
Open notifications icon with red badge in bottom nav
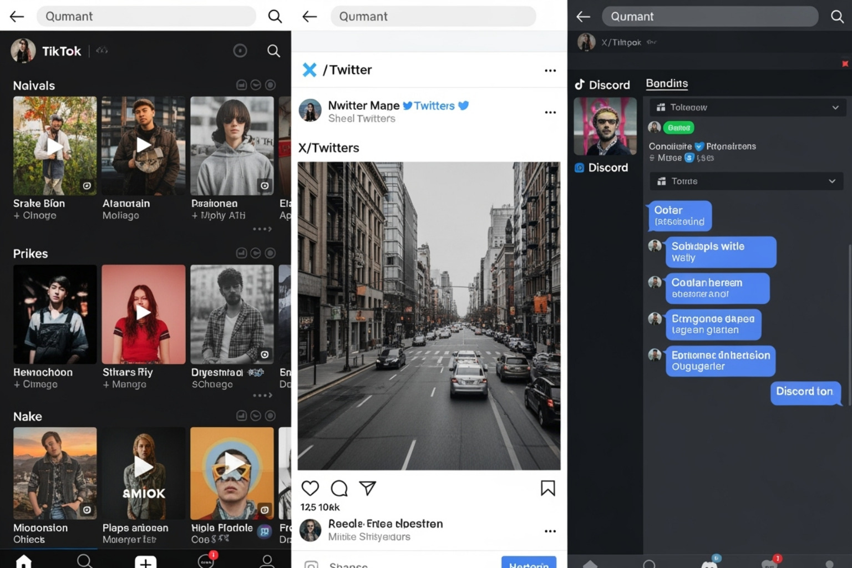pyautogui.click(x=205, y=561)
